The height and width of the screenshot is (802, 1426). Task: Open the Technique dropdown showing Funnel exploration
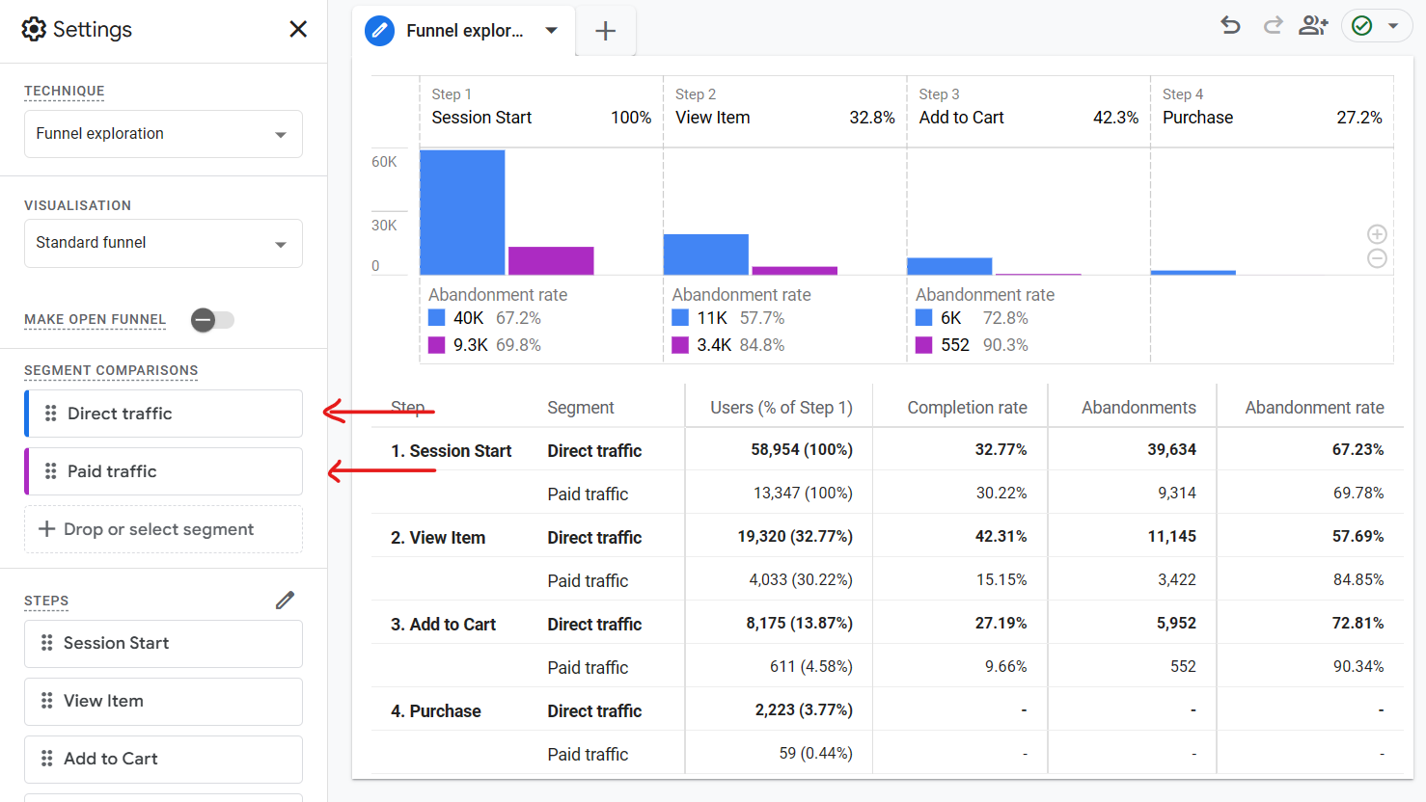click(x=163, y=134)
